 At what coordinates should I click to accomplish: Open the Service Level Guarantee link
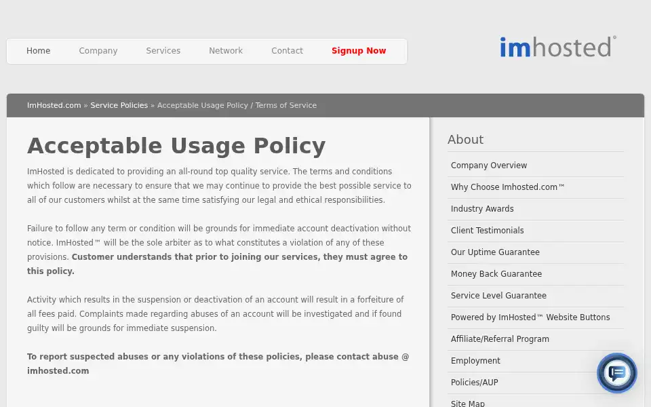pos(498,295)
